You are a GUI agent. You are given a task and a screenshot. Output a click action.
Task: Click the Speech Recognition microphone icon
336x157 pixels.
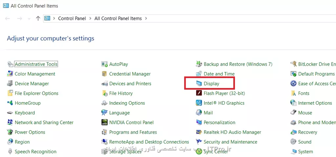[x=10, y=152]
